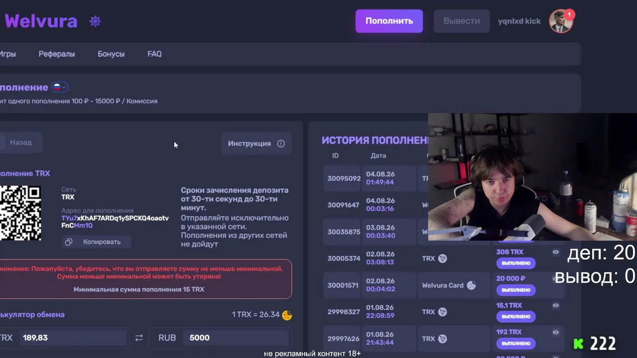
Task: Click the cookie icon next to 26.34 rate
Action: click(x=287, y=315)
